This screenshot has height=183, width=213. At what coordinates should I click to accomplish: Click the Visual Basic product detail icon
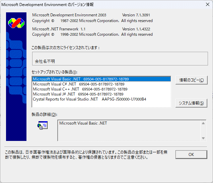tap(42, 125)
